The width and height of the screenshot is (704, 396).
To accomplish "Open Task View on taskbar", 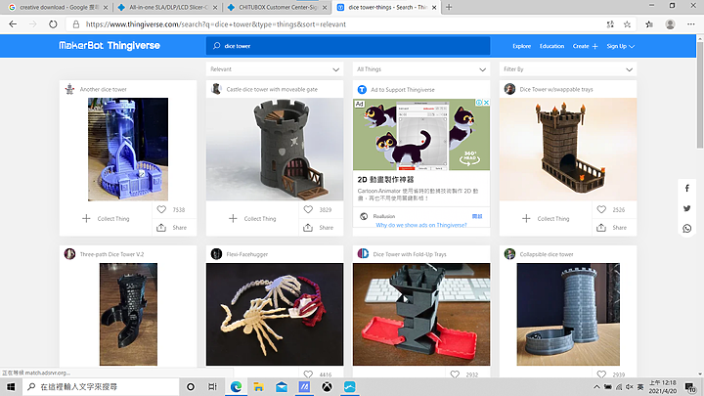I will [x=213, y=386].
